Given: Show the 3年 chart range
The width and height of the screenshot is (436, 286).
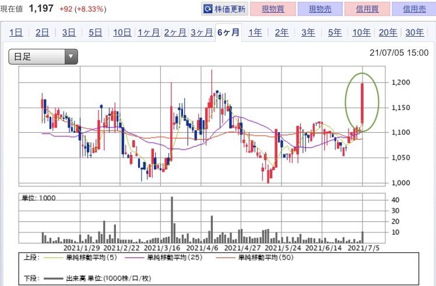Looking at the screenshot, I should (x=308, y=33).
